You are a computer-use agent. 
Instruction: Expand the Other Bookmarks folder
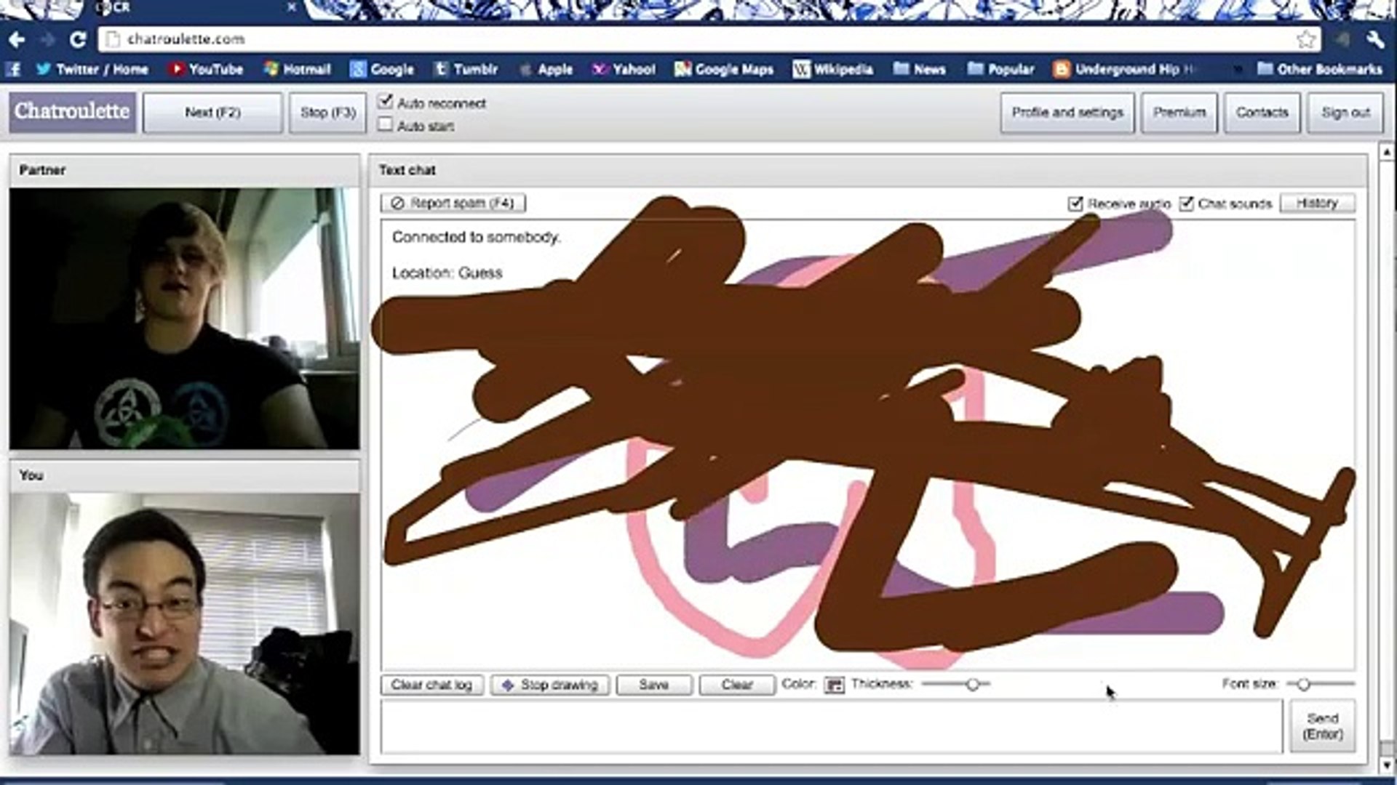click(1320, 69)
